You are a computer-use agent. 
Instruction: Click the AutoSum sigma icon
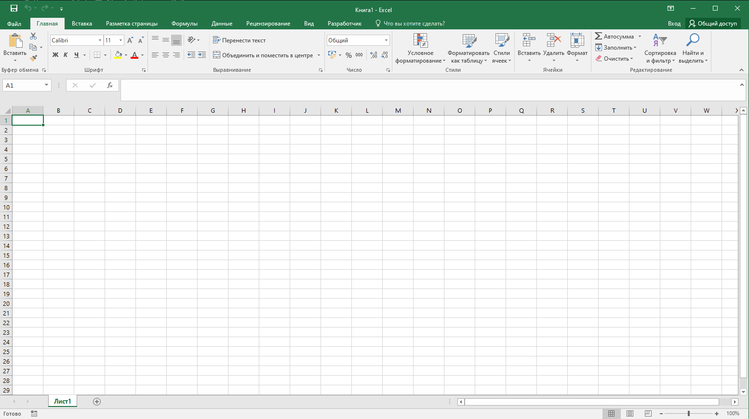coord(598,37)
